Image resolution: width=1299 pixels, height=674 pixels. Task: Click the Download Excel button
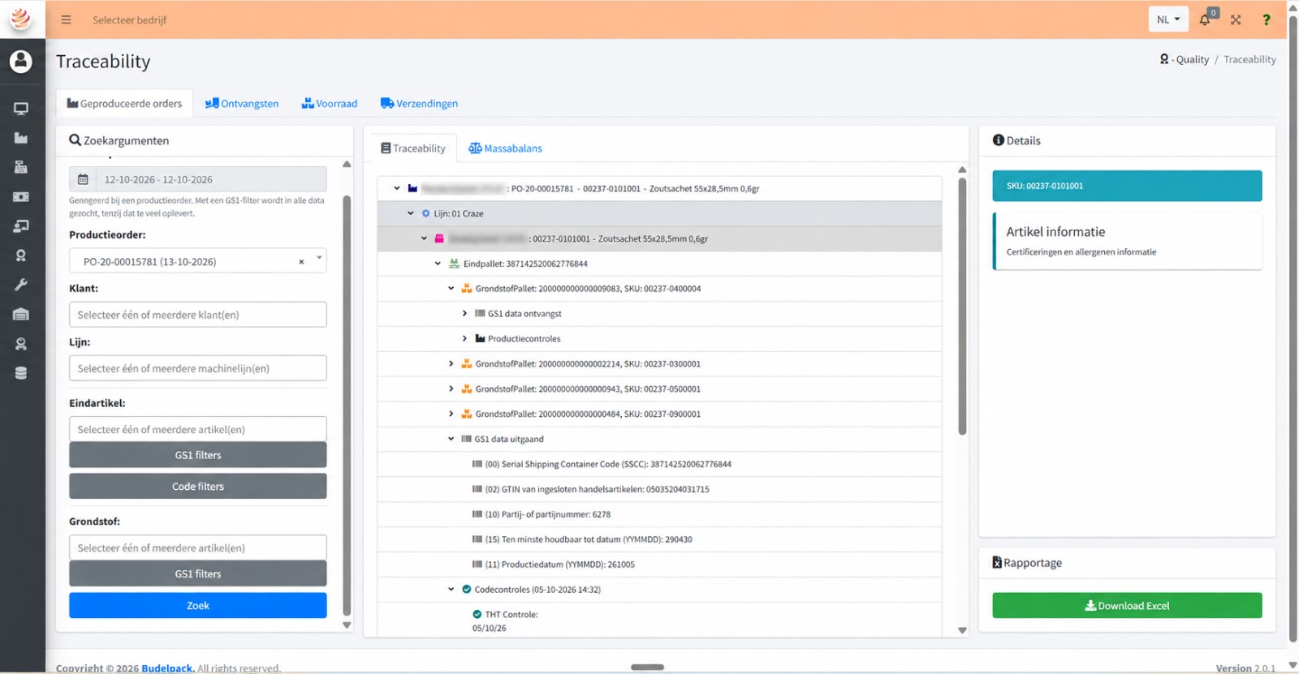click(1127, 606)
